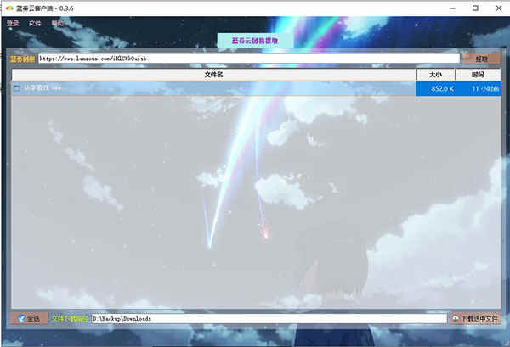The image size is (510, 347).
Task: Switch to the 蓝奏云链接提取 tab
Action: [255, 41]
